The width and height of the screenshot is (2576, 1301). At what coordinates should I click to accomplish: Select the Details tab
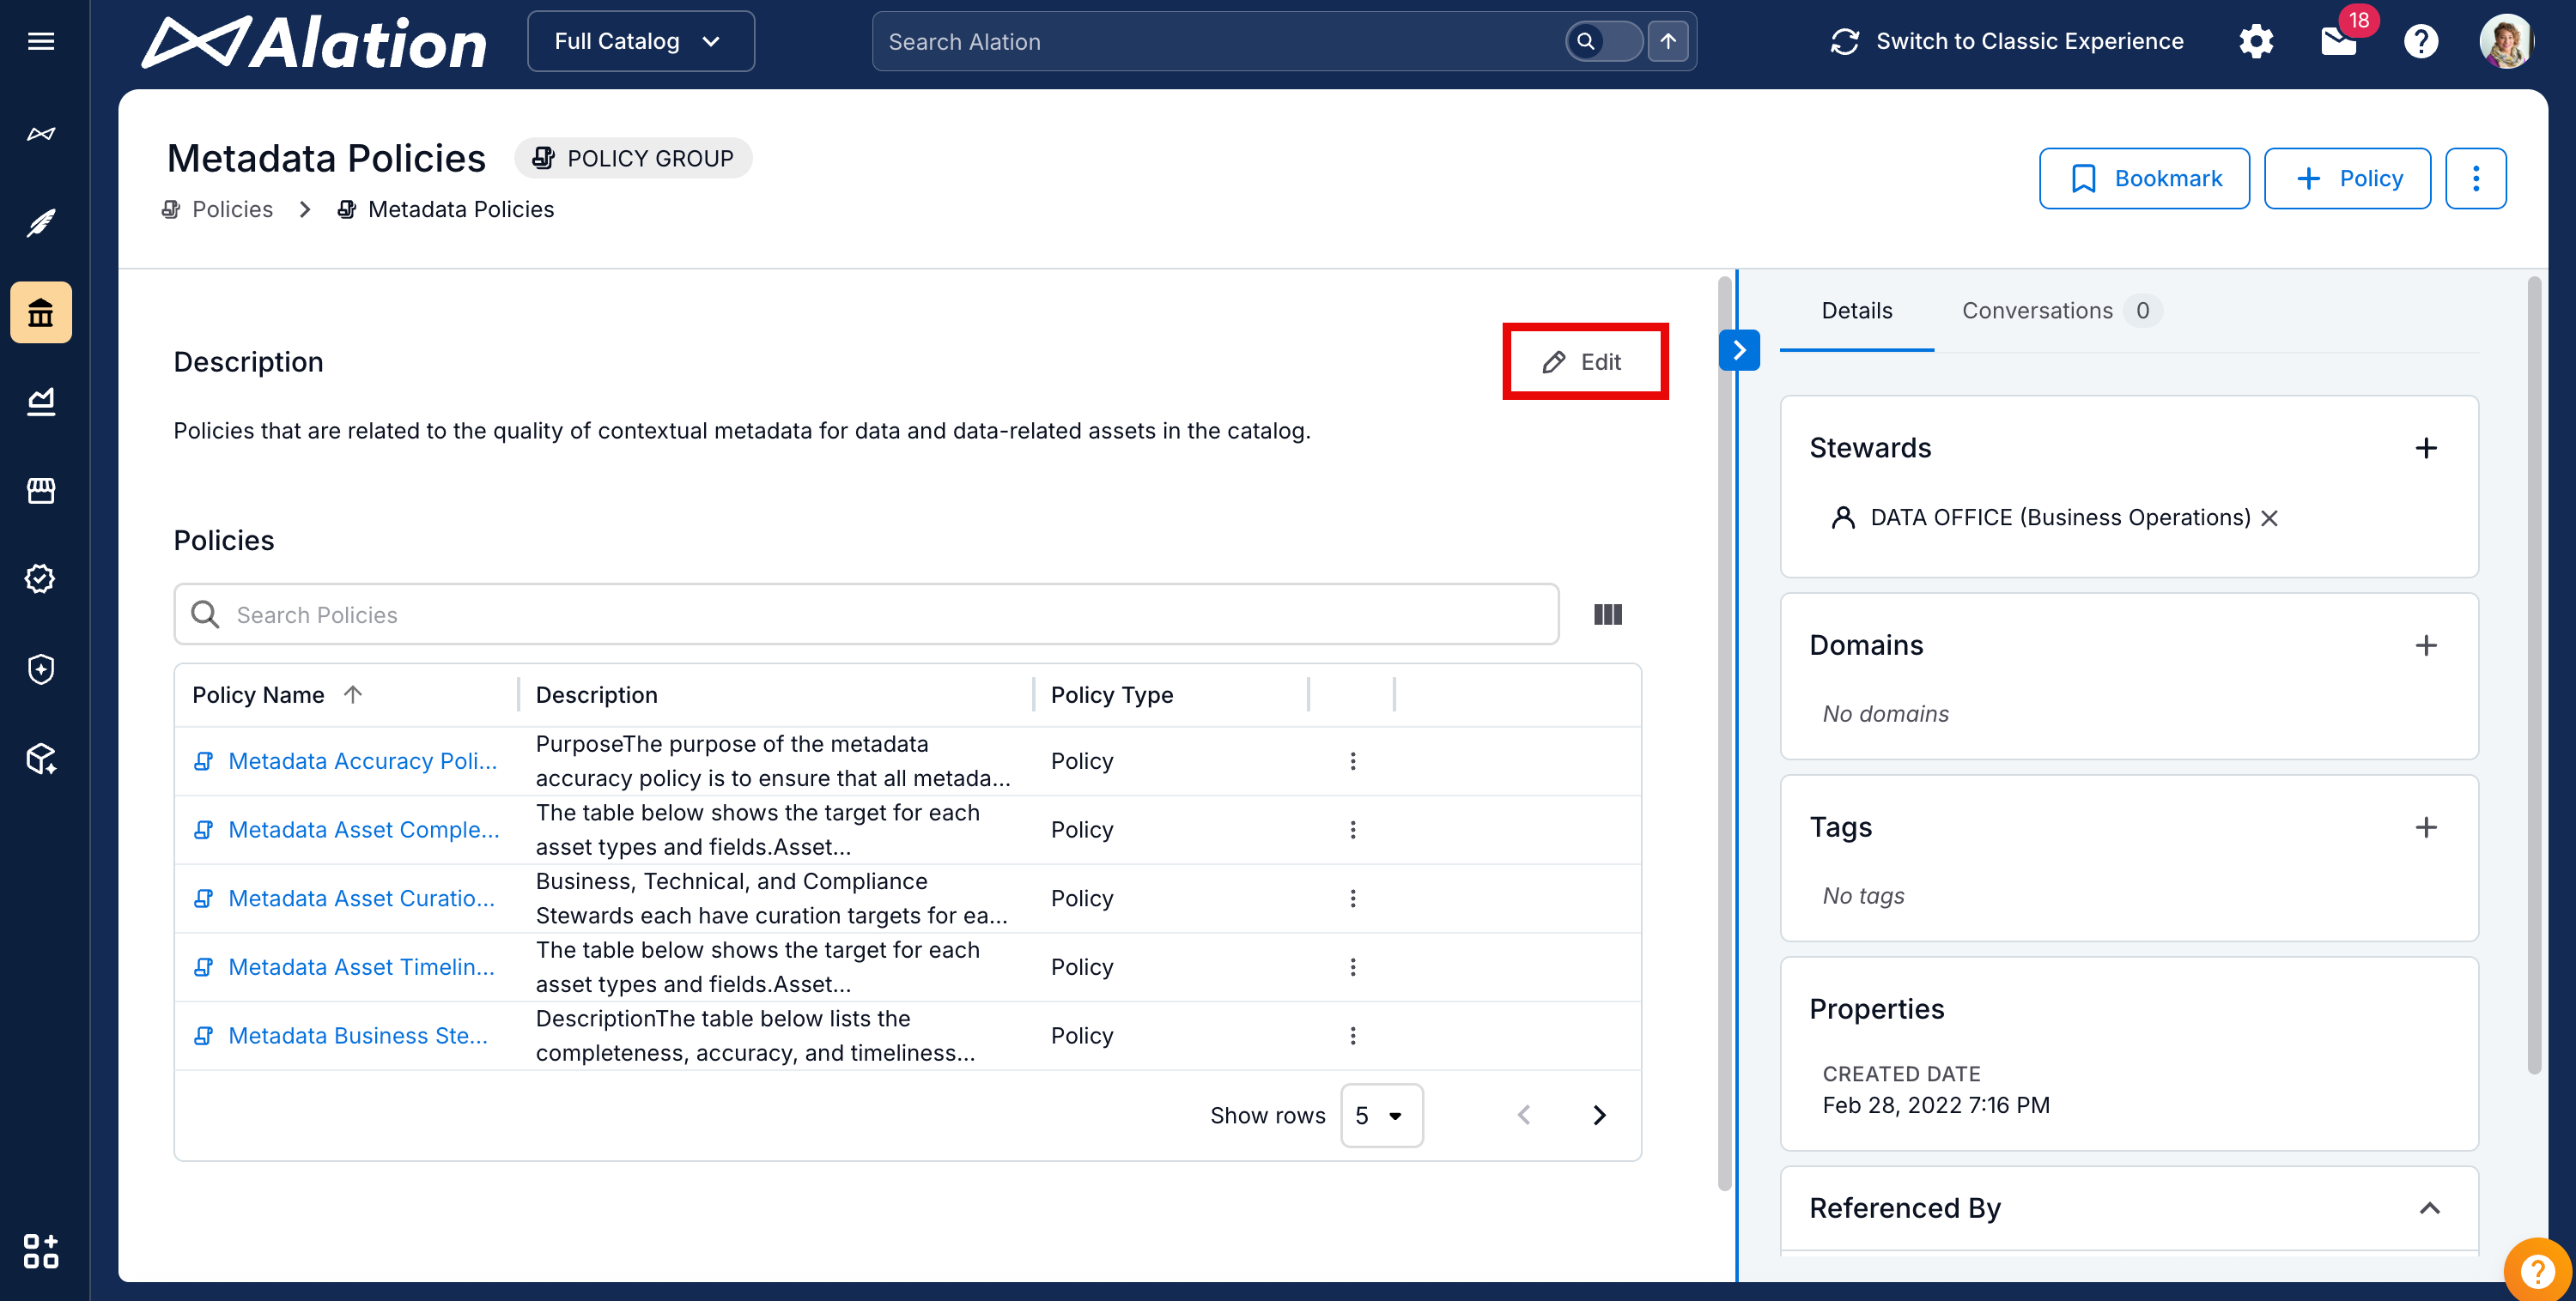1856,310
